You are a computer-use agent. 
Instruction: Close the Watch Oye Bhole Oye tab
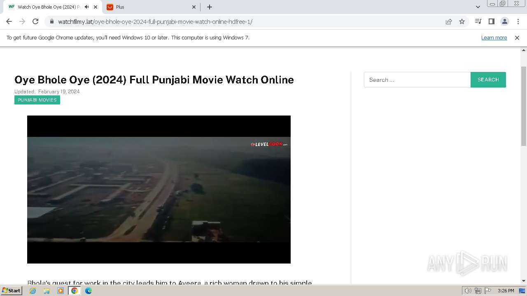(96, 7)
